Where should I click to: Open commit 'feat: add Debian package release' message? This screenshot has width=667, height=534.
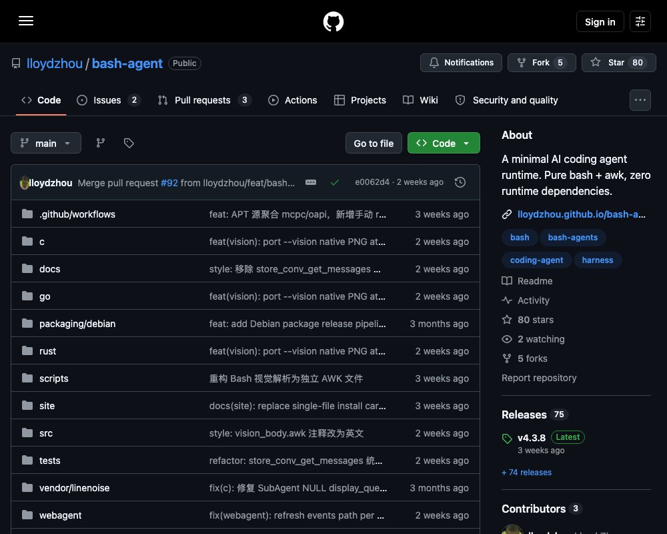(x=297, y=324)
